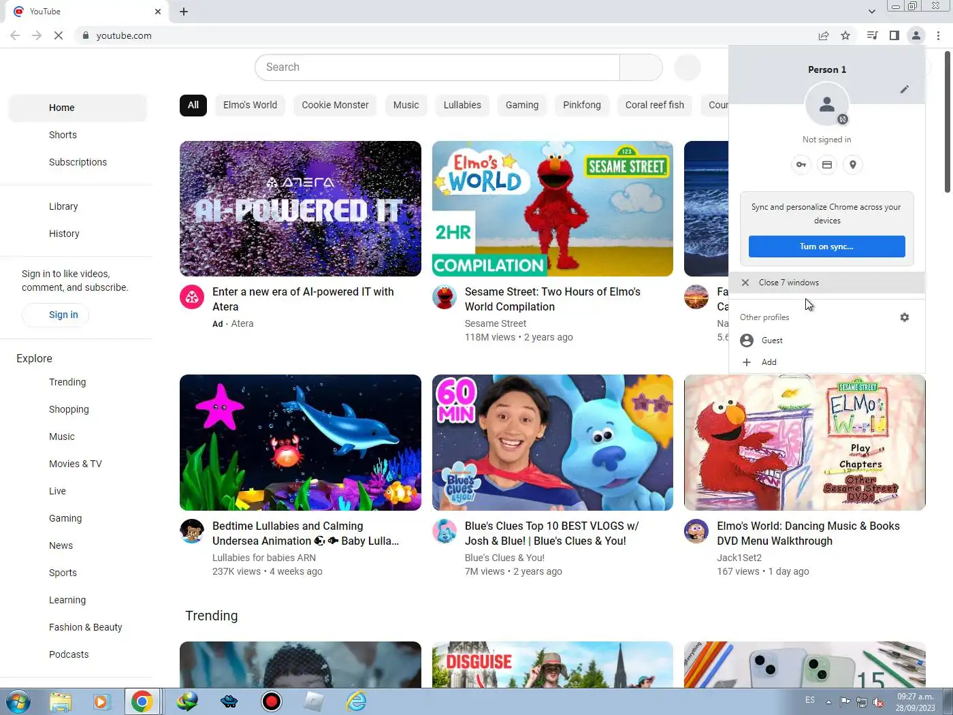953x715 pixels.
Task: Open addresses location pin icon
Action: (853, 165)
